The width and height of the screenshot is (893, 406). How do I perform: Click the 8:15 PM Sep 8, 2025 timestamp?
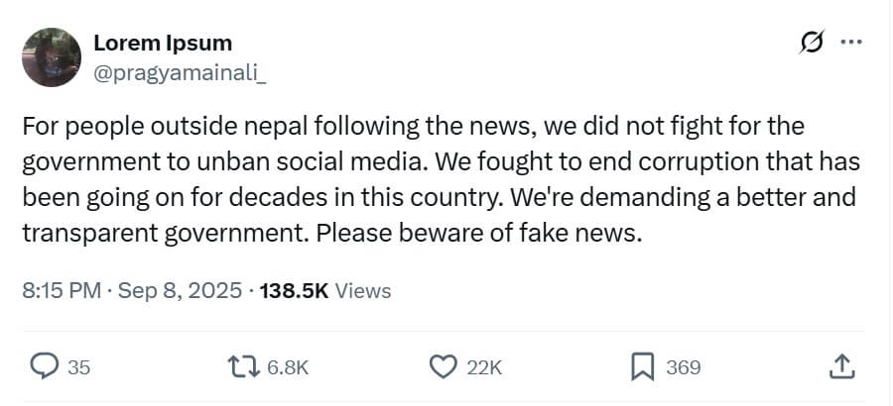pos(131,291)
